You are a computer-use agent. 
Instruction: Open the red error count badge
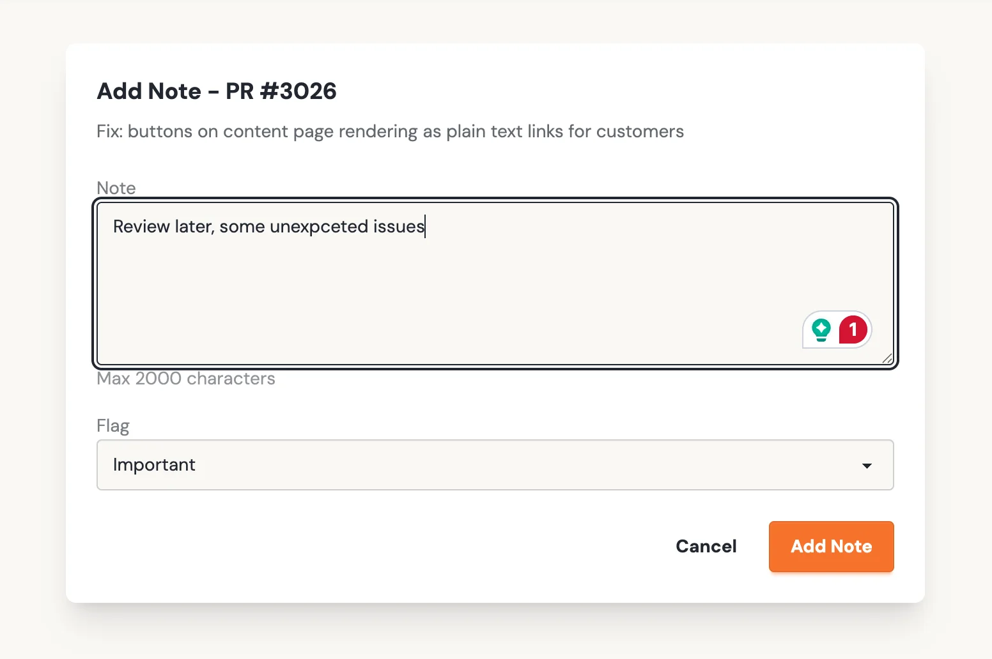click(x=853, y=329)
